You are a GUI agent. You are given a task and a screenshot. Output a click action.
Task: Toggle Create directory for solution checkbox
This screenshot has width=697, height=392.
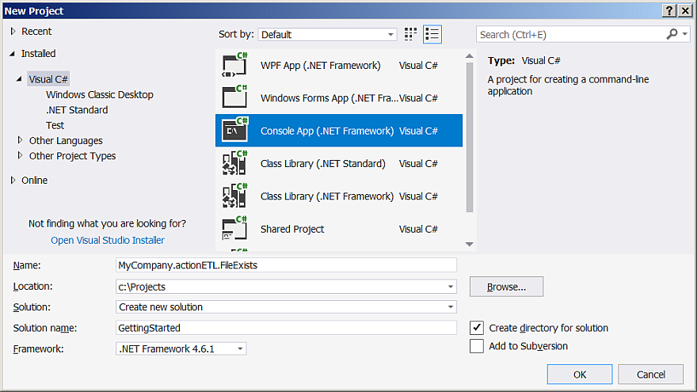[477, 328]
